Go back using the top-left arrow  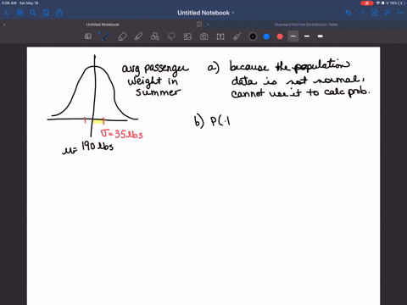(x=7, y=13)
